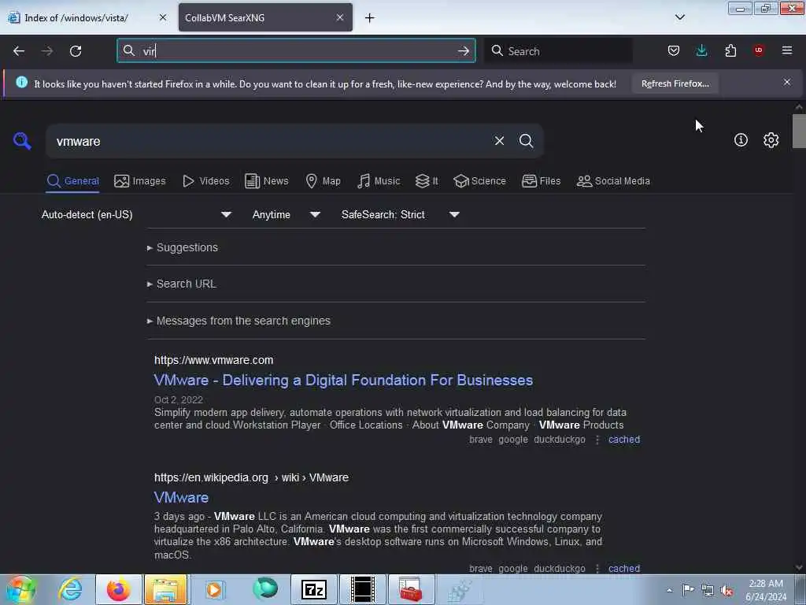Switch to the News category
The height and width of the screenshot is (605, 806).
point(267,181)
